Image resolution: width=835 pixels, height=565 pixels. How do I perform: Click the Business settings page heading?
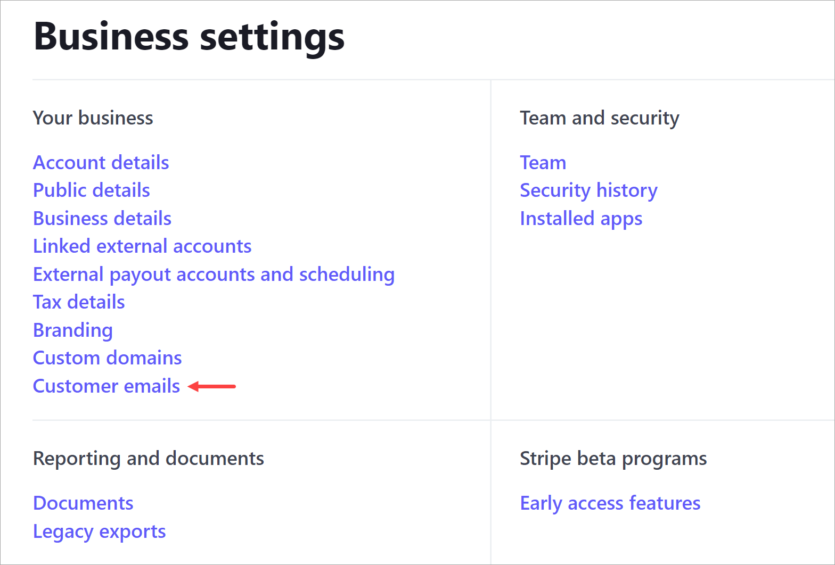point(189,37)
